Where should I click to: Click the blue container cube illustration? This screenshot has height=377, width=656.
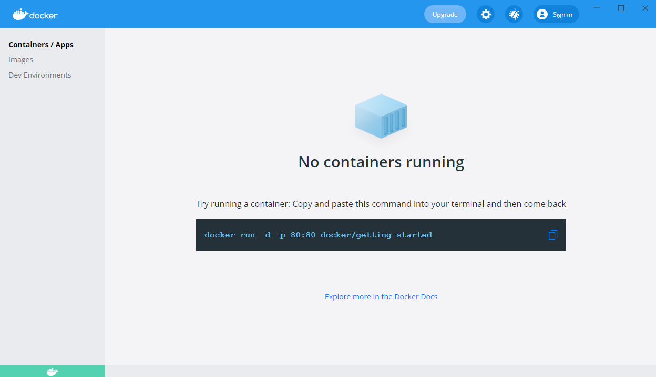pyautogui.click(x=381, y=116)
